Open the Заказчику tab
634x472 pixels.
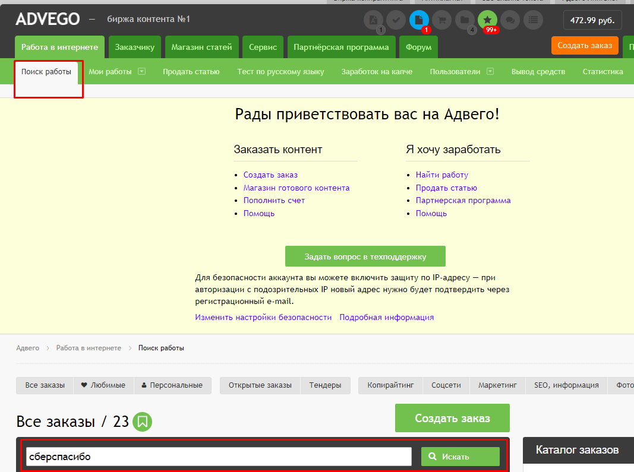point(135,47)
